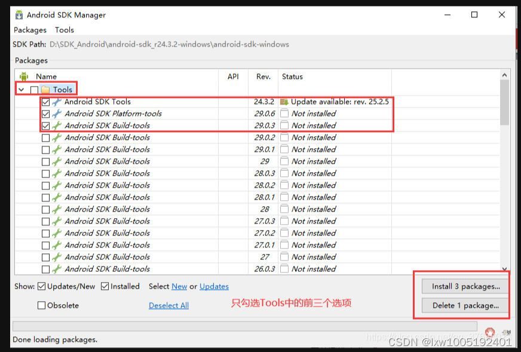Image resolution: width=521 pixels, height=352 pixels.
Task: Click not-installed status icon for Build-tools 28.0.3
Action: click(x=284, y=173)
